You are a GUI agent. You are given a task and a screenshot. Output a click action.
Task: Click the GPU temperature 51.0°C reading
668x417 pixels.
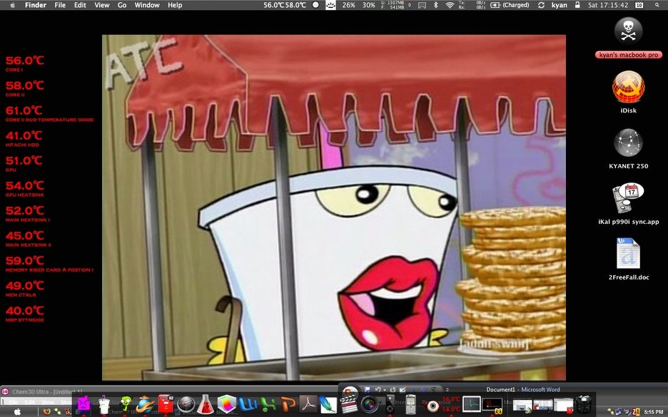(x=24, y=161)
